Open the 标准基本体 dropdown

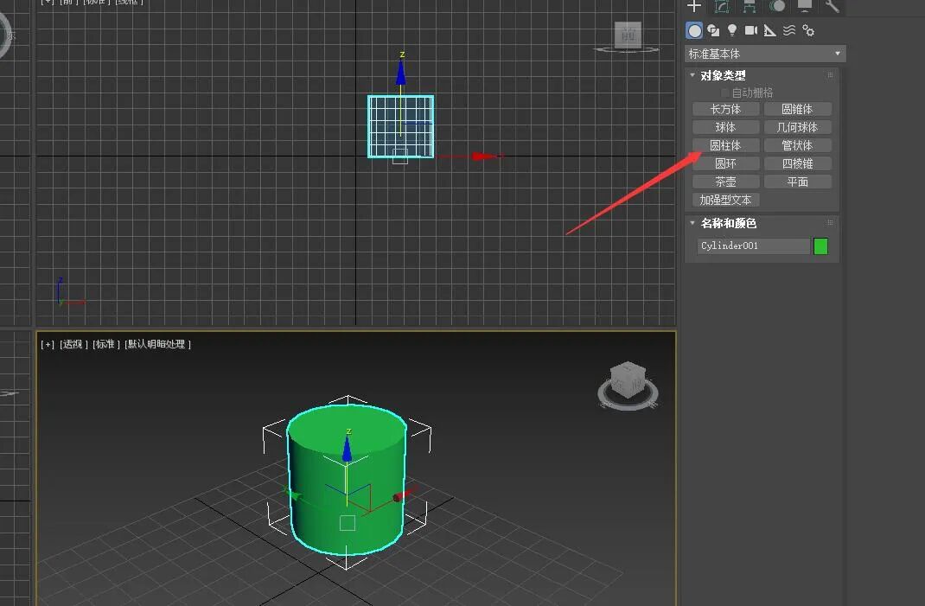(x=765, y=54)
